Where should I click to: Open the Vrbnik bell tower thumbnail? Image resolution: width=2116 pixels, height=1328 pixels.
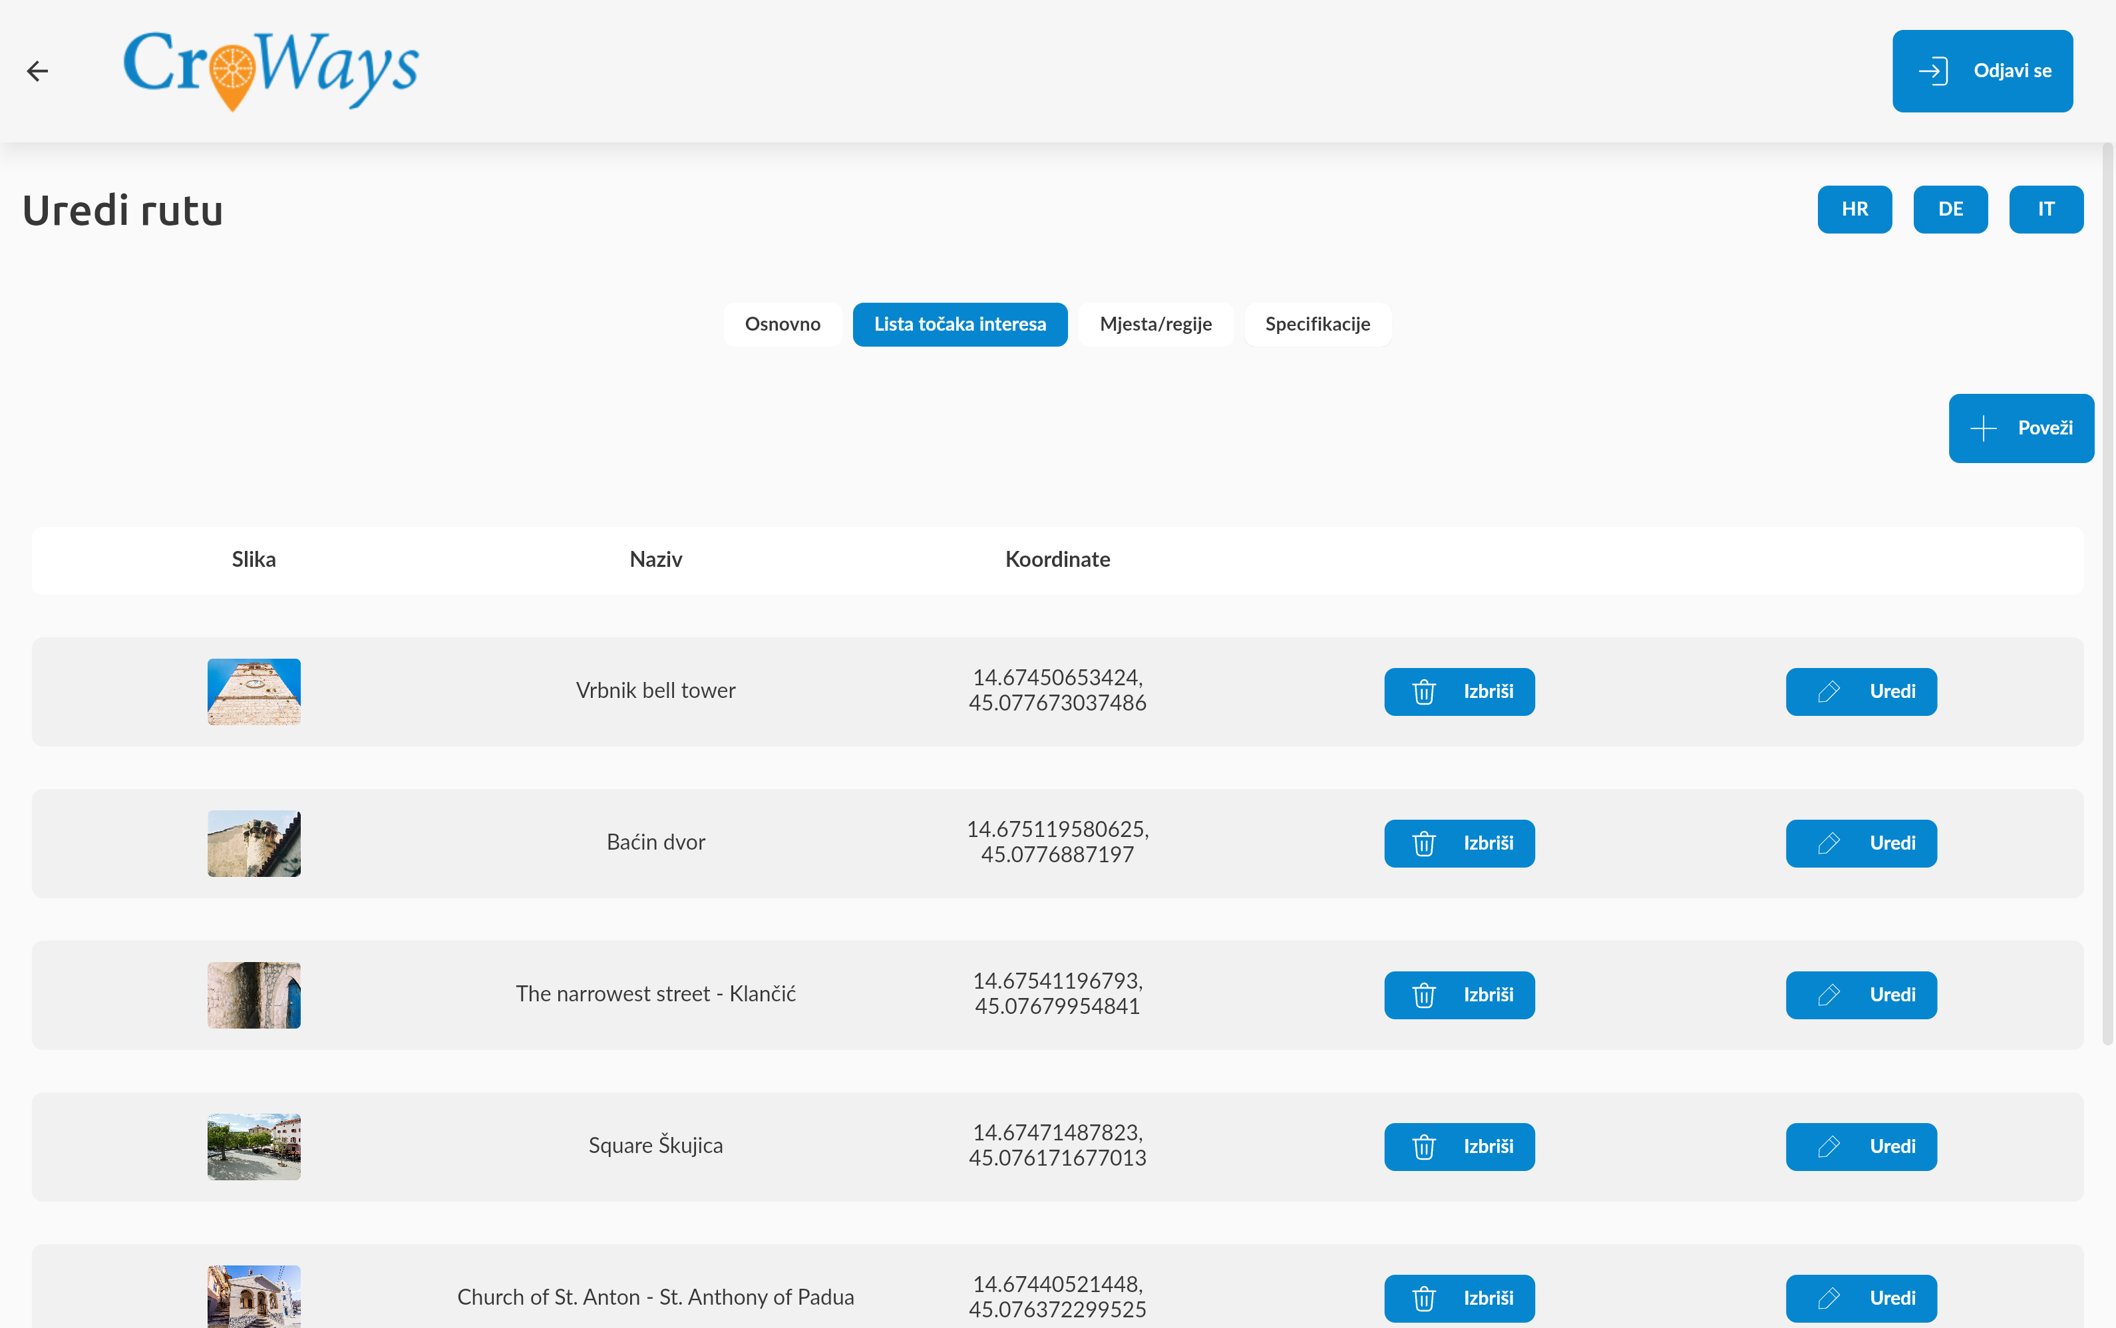click(254, 692)
